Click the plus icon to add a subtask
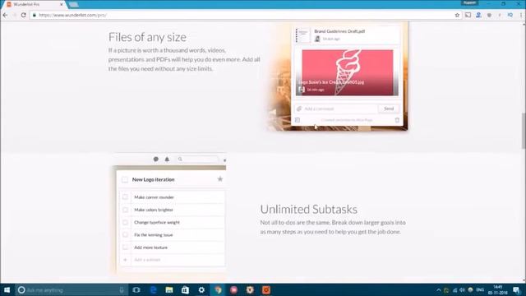This screenshot has width=526, height=296. point(125,260)
